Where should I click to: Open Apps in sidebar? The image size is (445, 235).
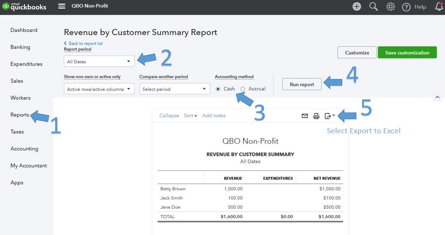[17, 183]
